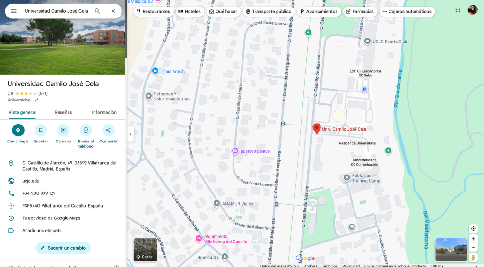This screenshot has height=267, width=484.
Task: Share the place with Compartir icon
Action: click(108, 130)
